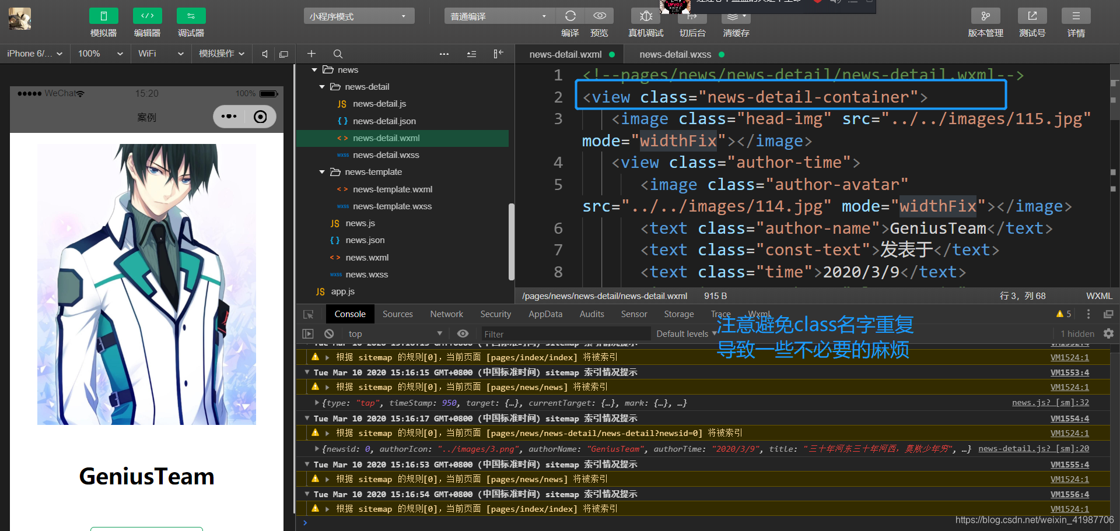This screenshot has height=531, width=1120.
Task: Collapse the news-template folder
Action: (x=322, y=172)
